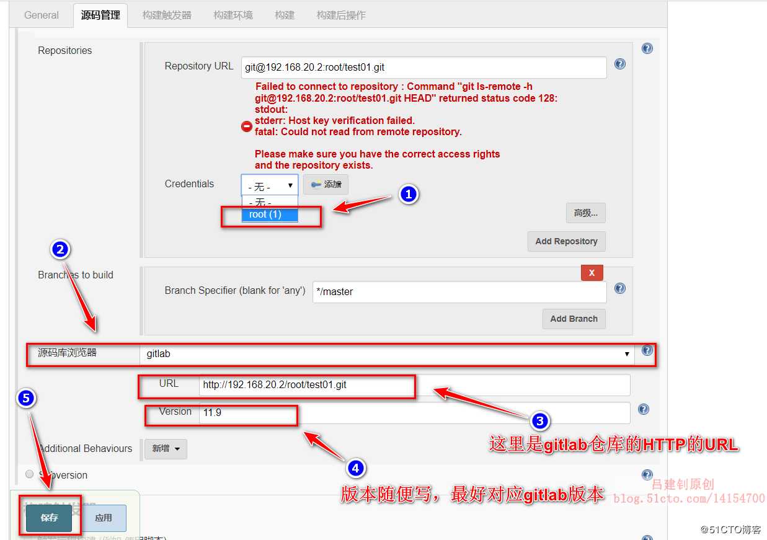Open help for Repositories section
Viewport: 767px width, 540px height.
point(647,48)
